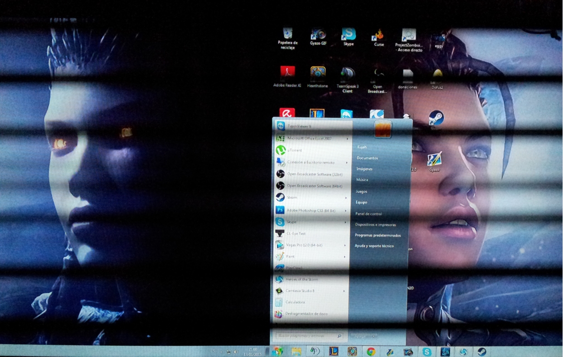This screenshot has width=563, height=357.
Task: Open Adobe Reader XI desktop icon
Action: tap(287, 77)
